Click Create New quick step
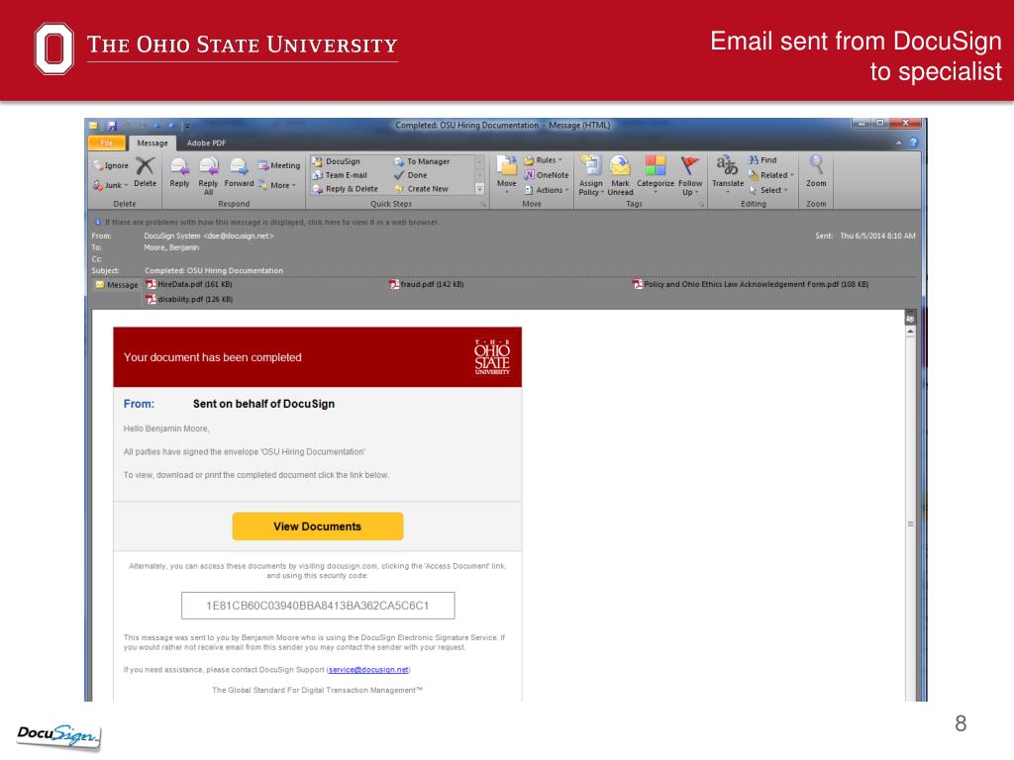This screenshot has width=1014, height=760. pos(421,189)
